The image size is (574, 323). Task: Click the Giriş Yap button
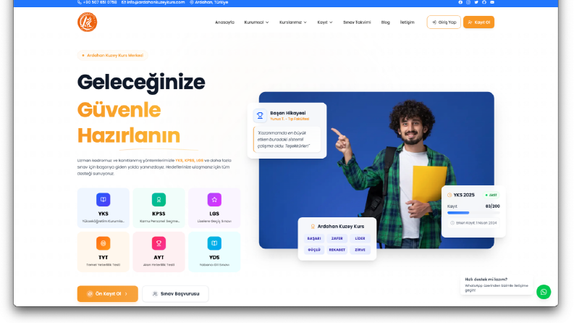point(444,22)
